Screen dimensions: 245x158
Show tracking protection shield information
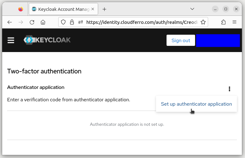(x=63, y=22)
